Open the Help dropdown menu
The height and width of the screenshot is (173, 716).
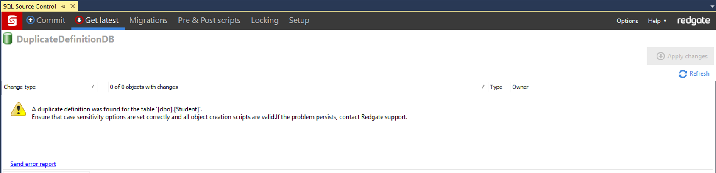657,21
